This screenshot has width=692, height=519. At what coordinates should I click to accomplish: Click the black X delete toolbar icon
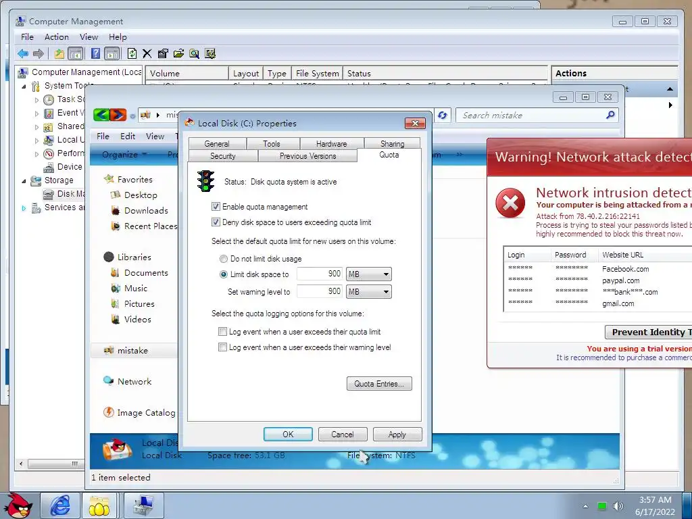147,54
